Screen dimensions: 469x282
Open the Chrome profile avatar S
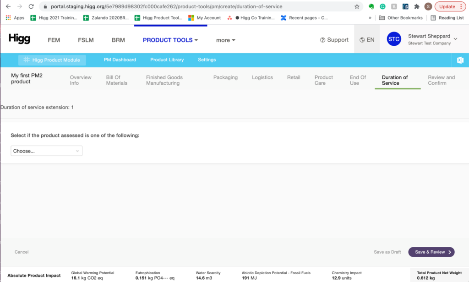pos(428,6)
